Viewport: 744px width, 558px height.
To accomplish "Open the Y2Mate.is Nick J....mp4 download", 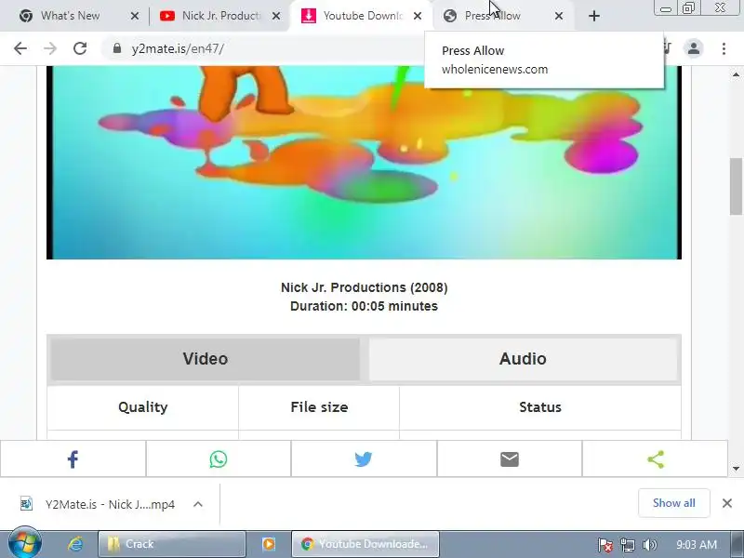I will click(x=110, y=504).
